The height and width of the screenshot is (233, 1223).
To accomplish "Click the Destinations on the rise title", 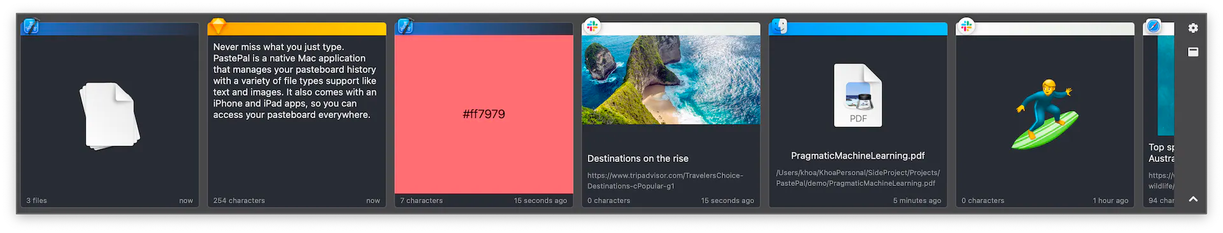I will 638,159.
